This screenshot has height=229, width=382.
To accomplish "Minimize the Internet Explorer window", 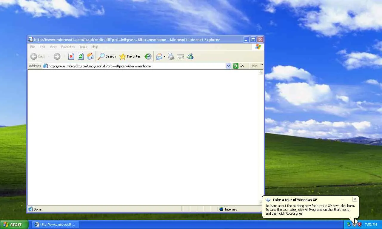I will 246,40.
